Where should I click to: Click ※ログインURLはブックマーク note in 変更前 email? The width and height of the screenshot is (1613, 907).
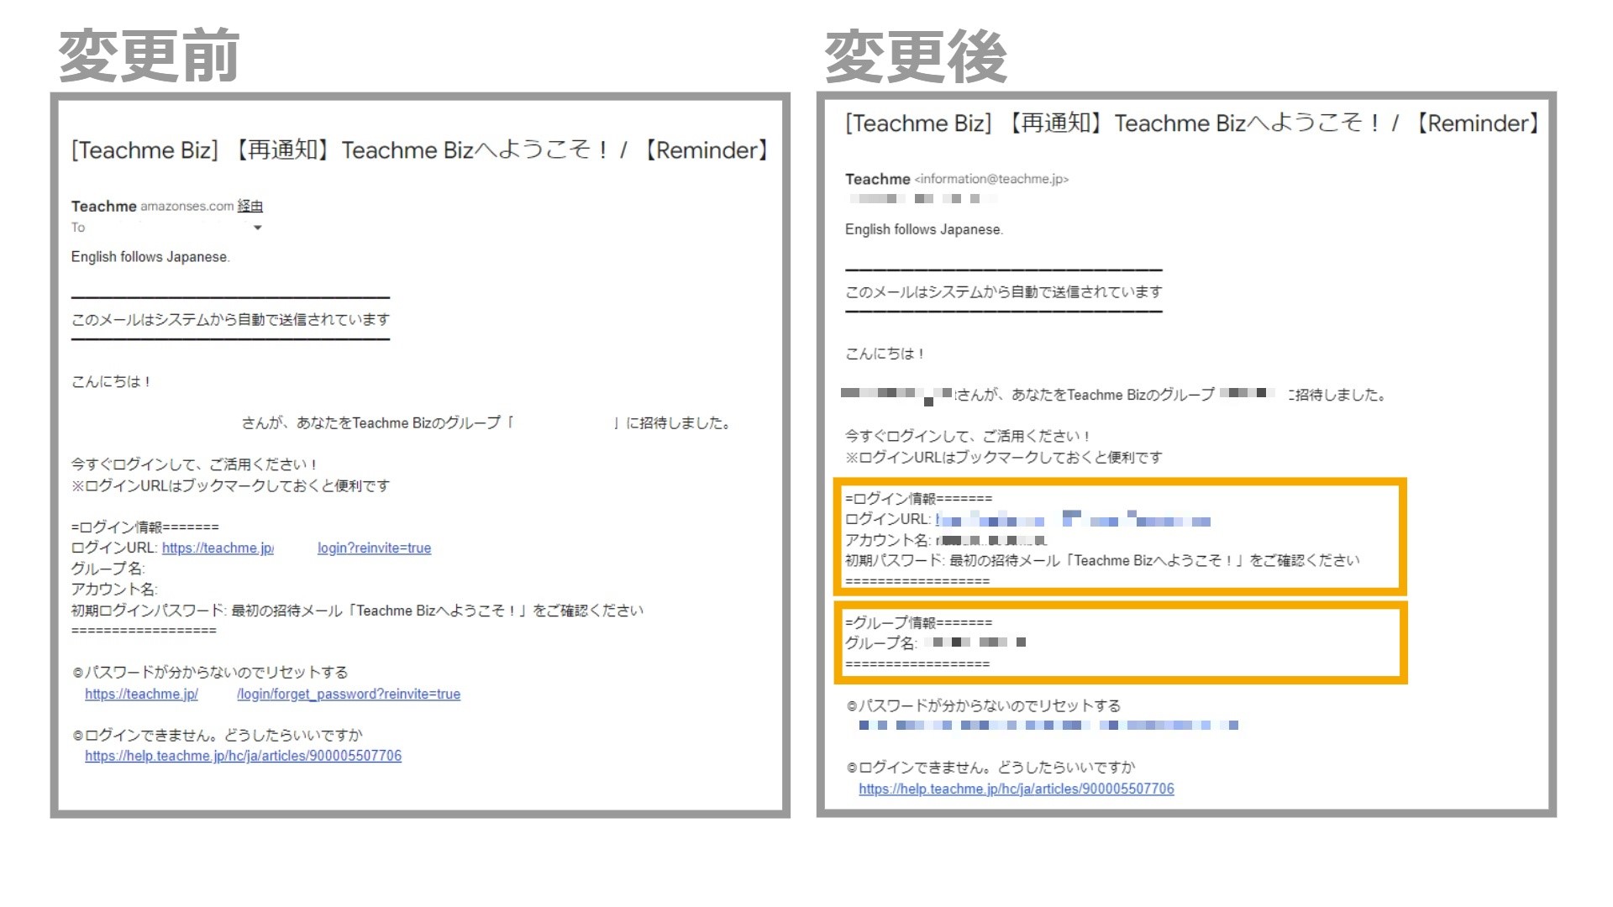[230, 485]
